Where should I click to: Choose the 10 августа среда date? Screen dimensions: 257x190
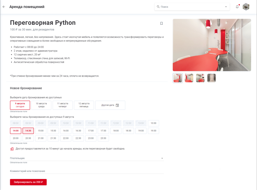pos(41,105)
